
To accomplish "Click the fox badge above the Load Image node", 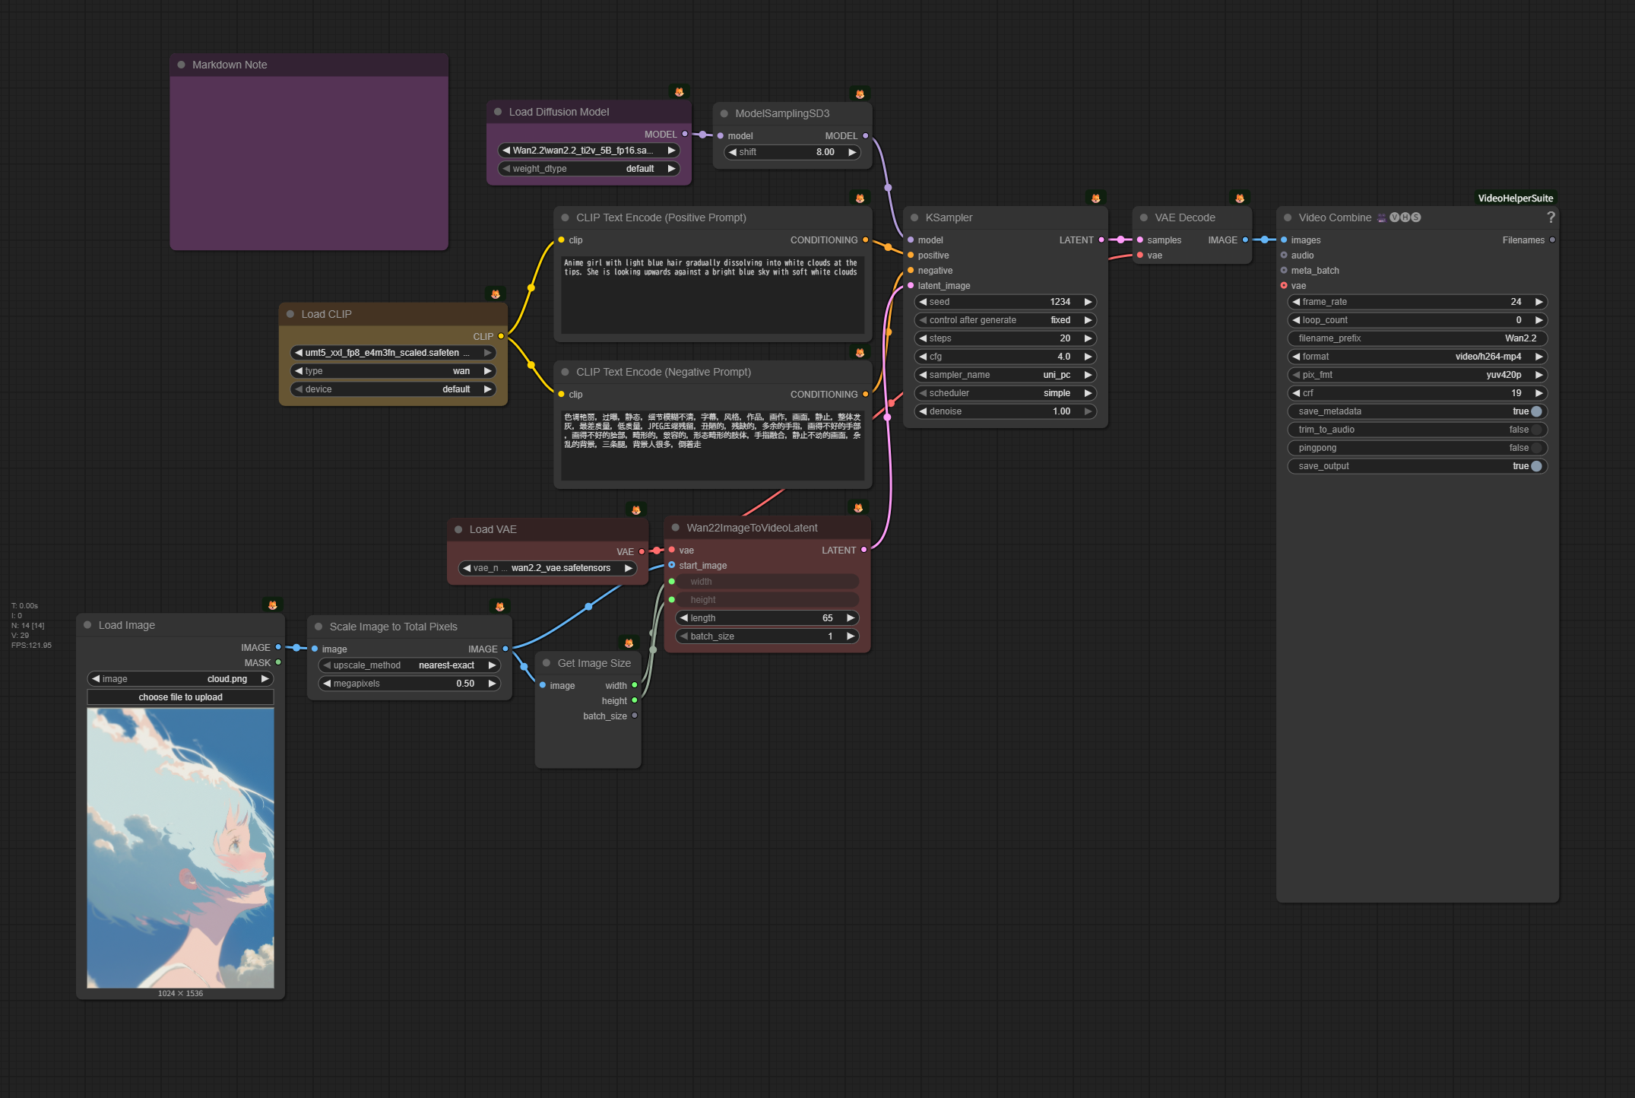I will 273,605.
